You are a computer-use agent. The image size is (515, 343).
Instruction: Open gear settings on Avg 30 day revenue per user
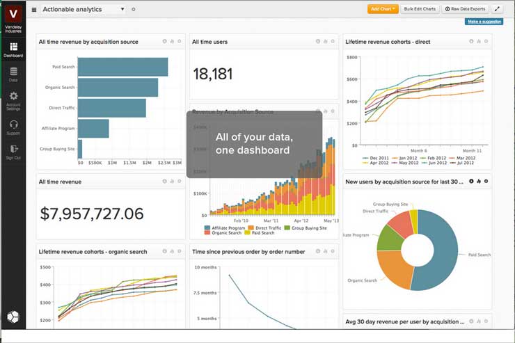(x=486, y=321)
